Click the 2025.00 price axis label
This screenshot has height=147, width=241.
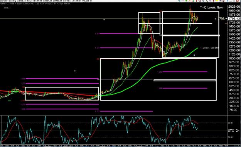coord(234,7)
